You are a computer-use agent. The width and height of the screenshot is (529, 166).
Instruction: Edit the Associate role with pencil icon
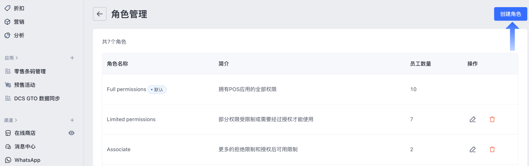pos(472,149)
